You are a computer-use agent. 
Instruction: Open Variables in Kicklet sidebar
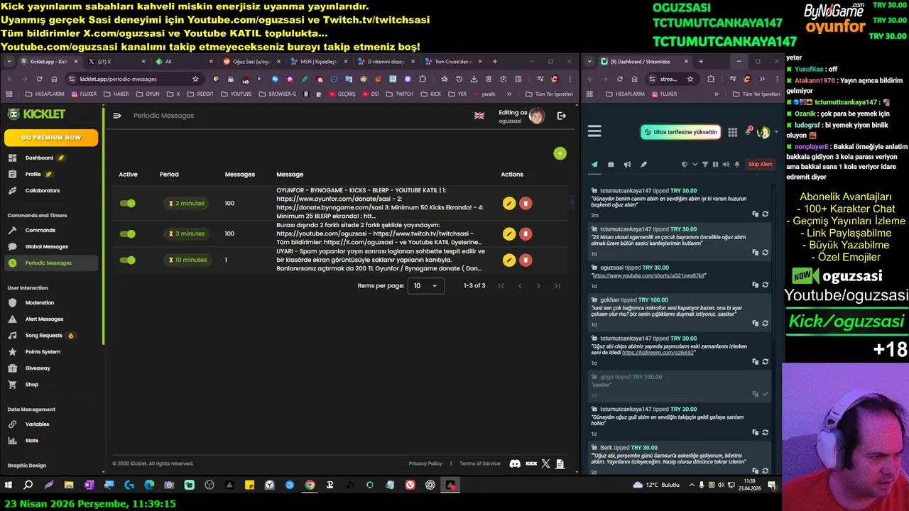37,424
